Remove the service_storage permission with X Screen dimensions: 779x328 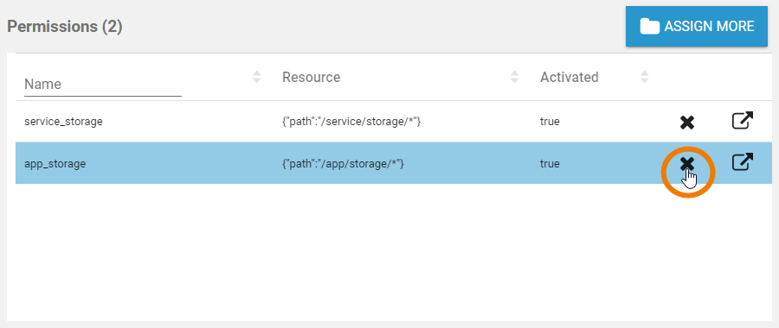click(687, 122)
